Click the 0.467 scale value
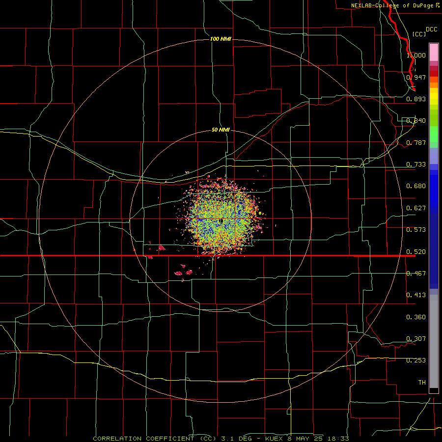 [416, 274]
